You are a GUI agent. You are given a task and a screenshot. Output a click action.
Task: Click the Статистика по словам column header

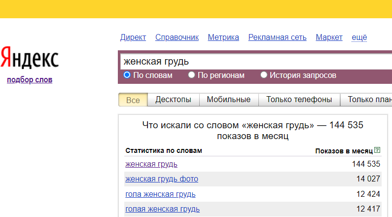click(x=164, y=151)
